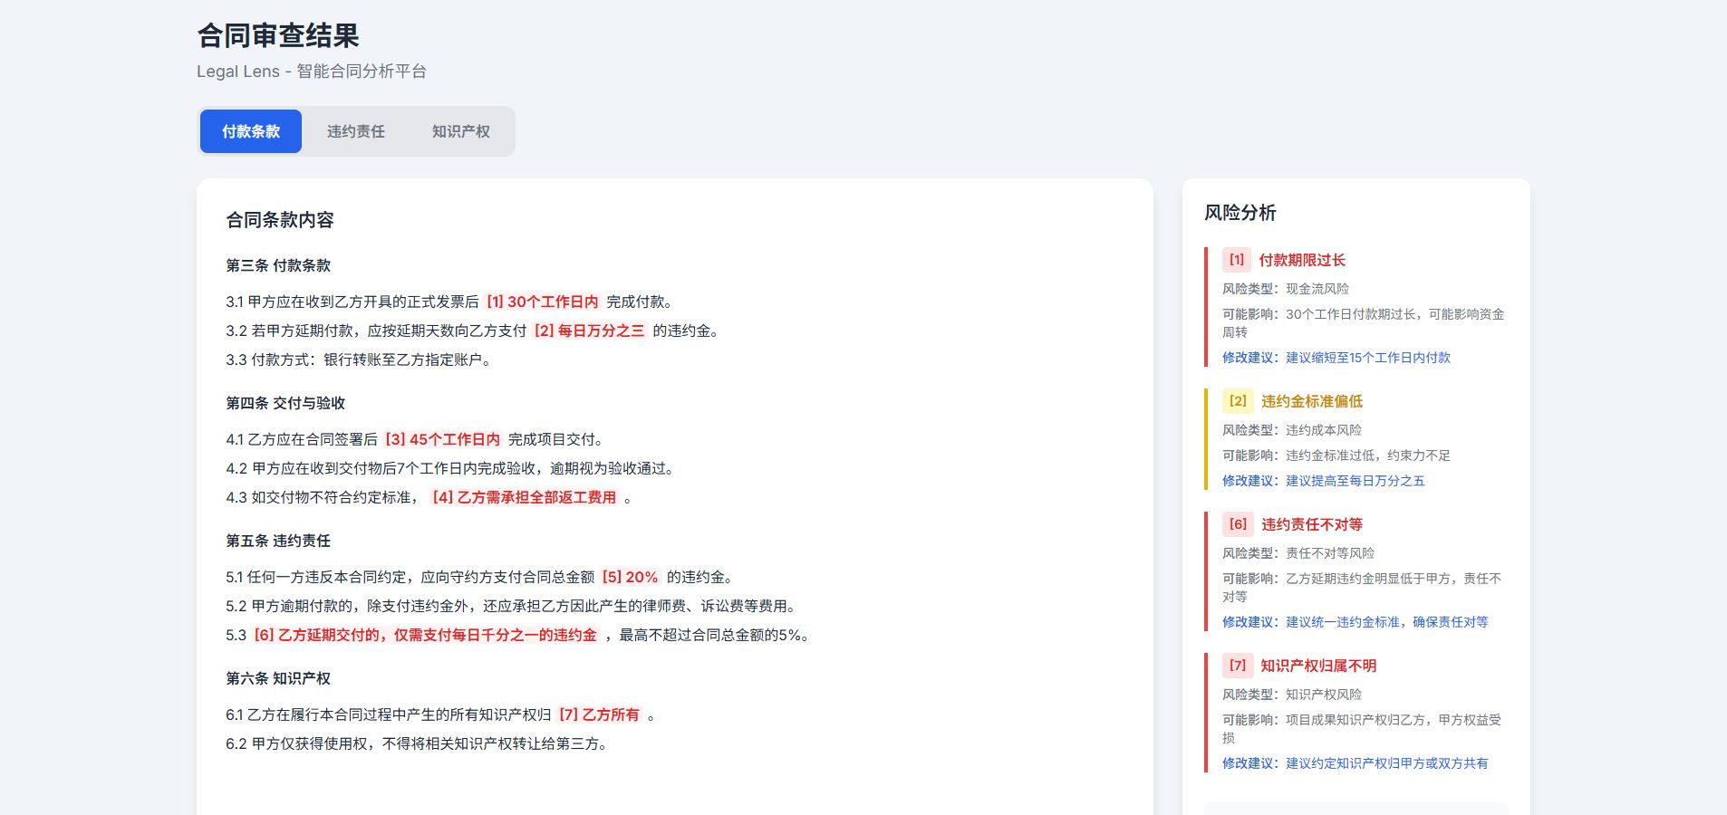Click the [5] 20% violation penalty marker
The width and height of the screenshot is (1727, 815).
(x=632, y=577)
